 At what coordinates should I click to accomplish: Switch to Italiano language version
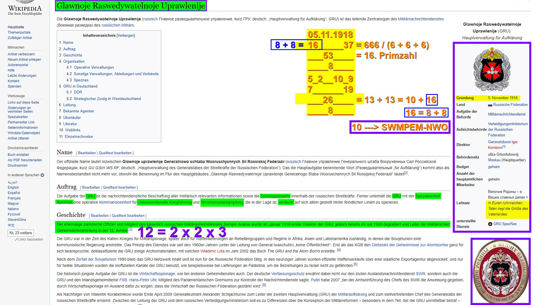[x=13, y=209]
